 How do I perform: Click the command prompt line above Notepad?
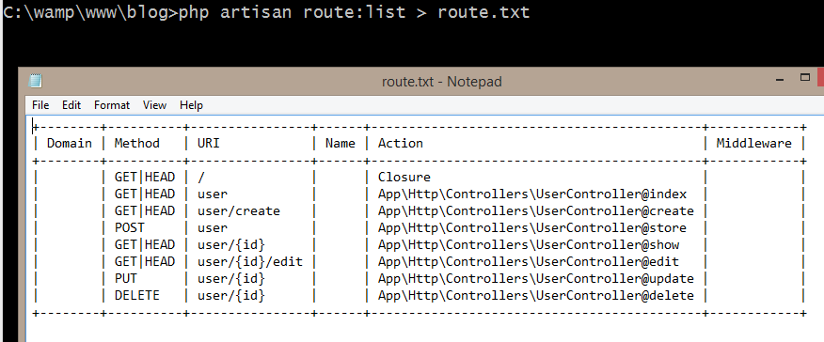click(266, 12)
